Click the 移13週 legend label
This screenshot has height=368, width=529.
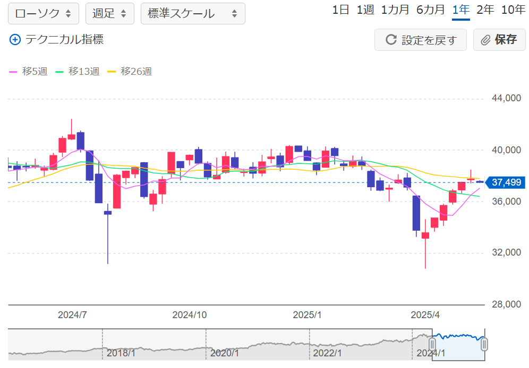(x=84, y=72)
